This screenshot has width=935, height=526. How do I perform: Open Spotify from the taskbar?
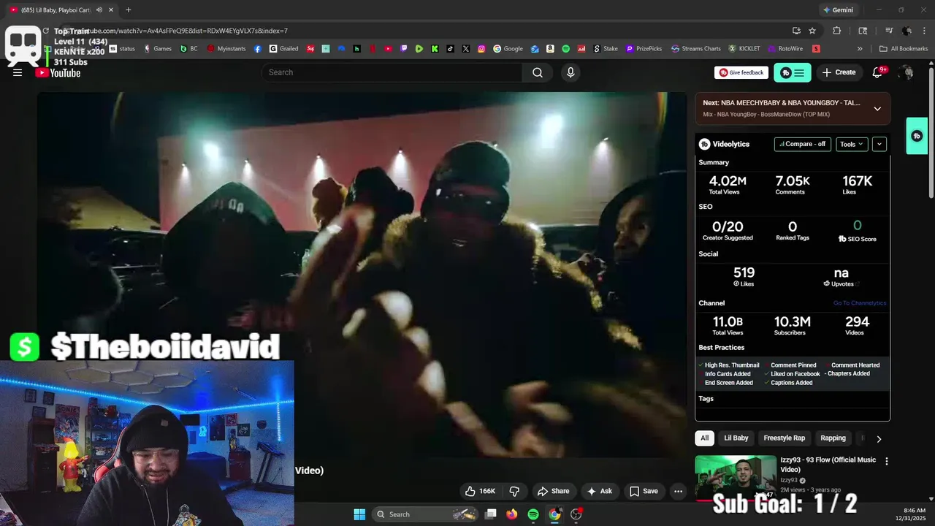(x=533, y=514)
